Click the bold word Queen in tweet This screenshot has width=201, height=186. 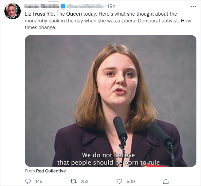click(74, 14)
